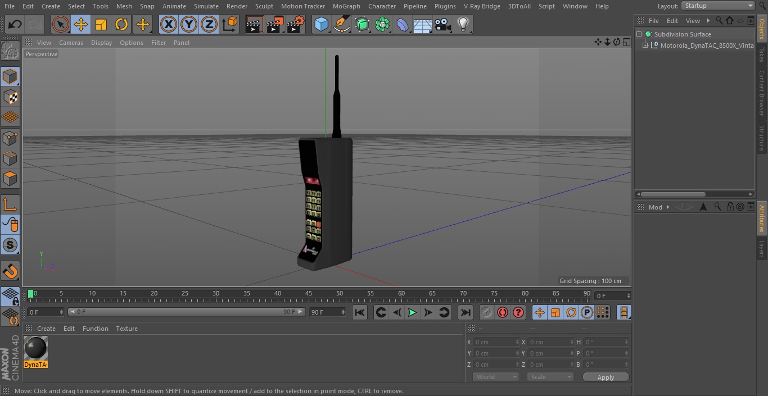
Task: Click the viewport maximize toggle icon
Action: (626, 42)
